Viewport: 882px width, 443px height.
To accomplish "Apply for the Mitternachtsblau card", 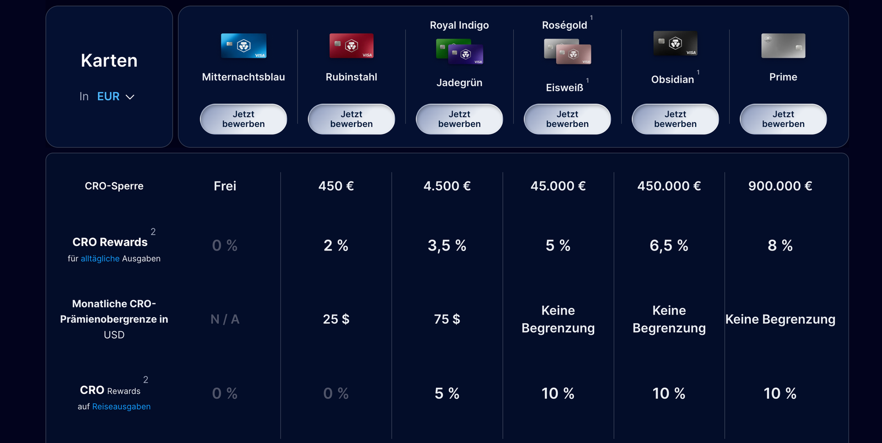I will pos(244,119).
